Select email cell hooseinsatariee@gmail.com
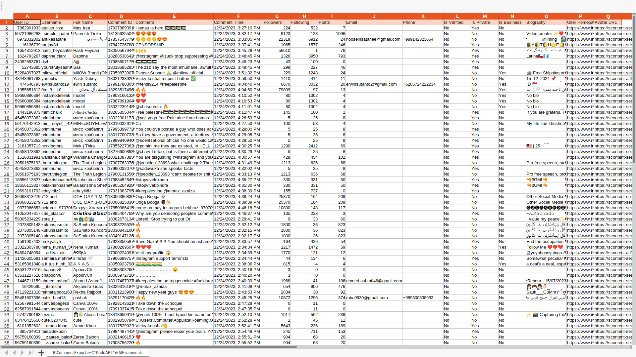636x357 pixels. pyautogui.click(x=374, y=39)
